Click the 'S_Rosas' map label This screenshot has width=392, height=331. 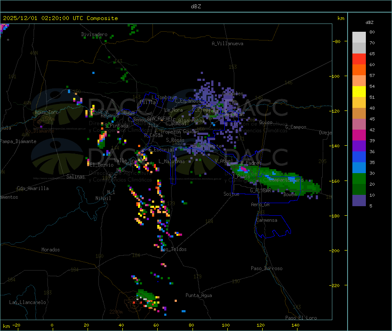[x=175, y=140]
